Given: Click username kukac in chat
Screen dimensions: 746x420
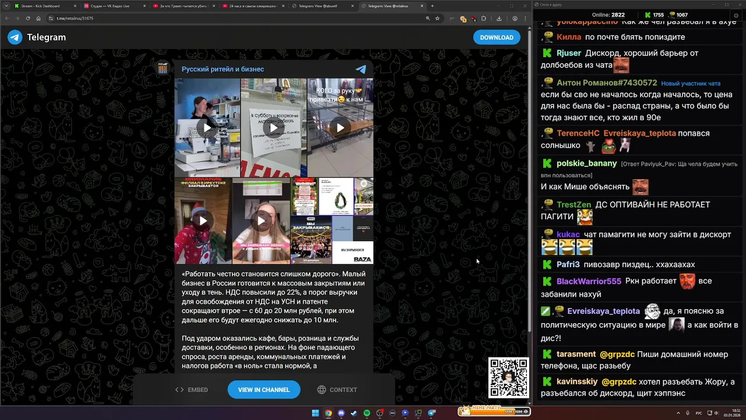Looking at the screenshot, I should (568, 235).
